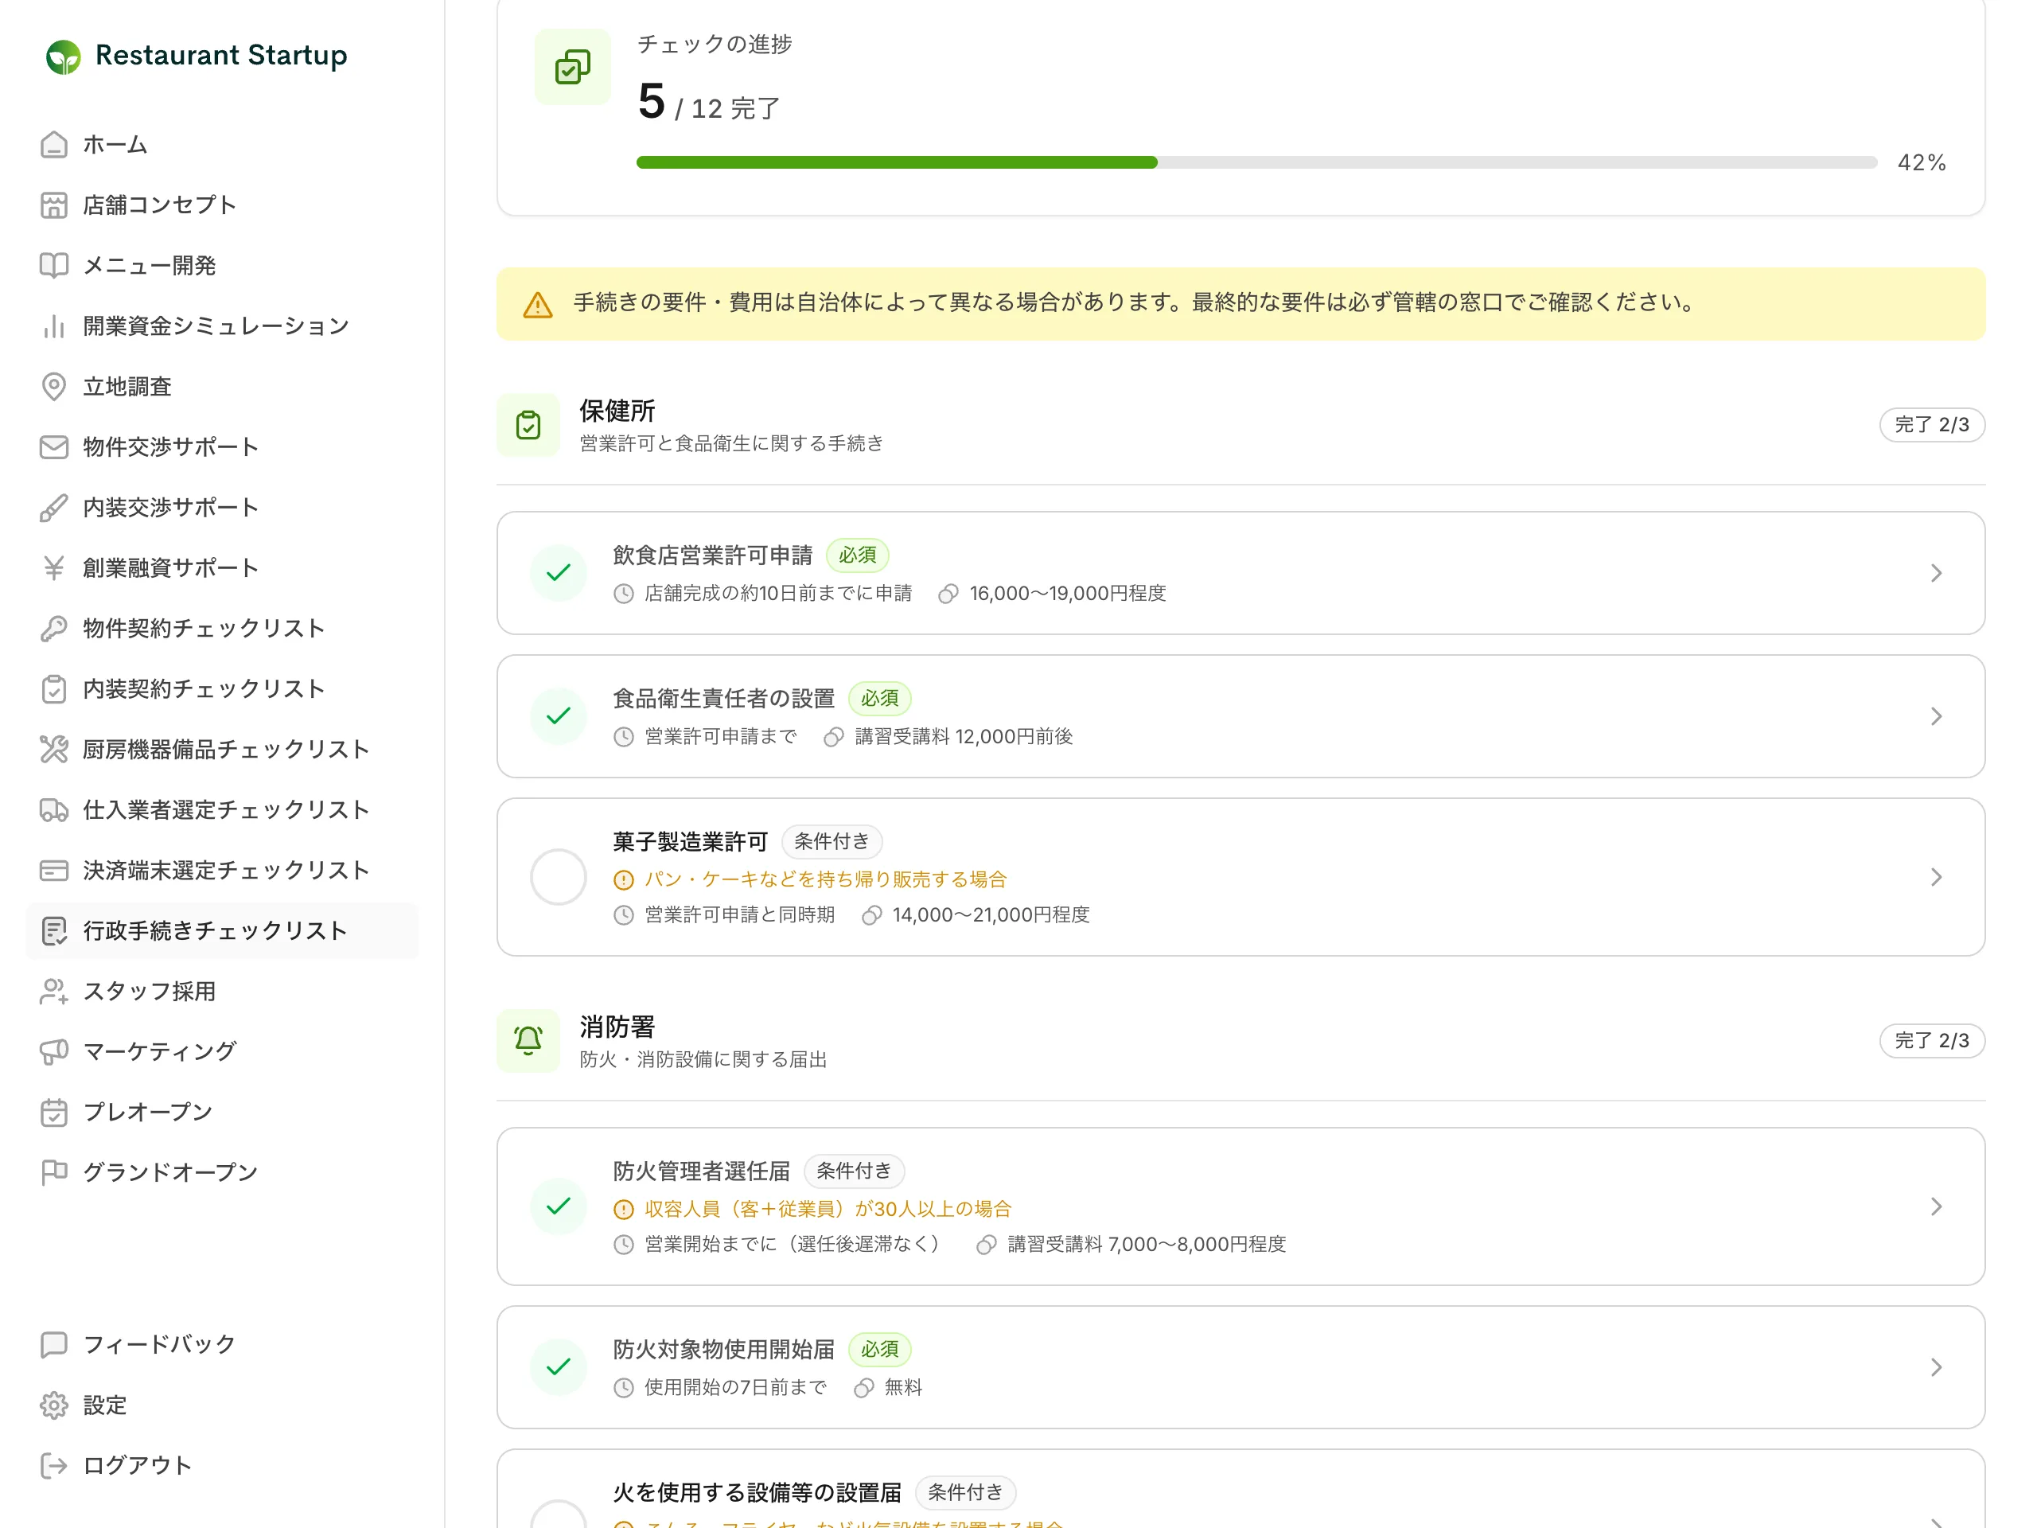Click the 設定 gear icon
The height and width of the screenshot is (1528, 2037).
coord(54,1405)
